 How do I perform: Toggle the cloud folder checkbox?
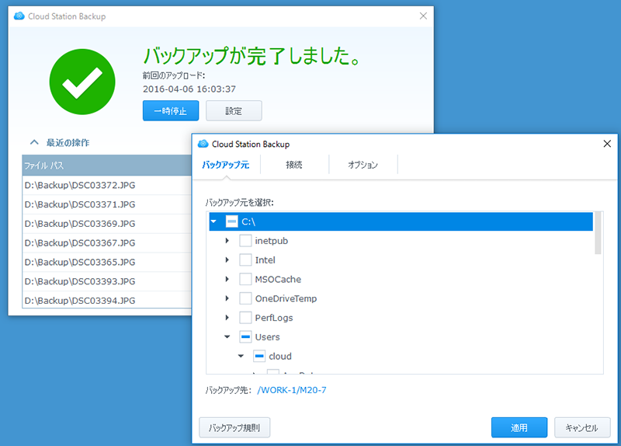[x=259, y=356]
